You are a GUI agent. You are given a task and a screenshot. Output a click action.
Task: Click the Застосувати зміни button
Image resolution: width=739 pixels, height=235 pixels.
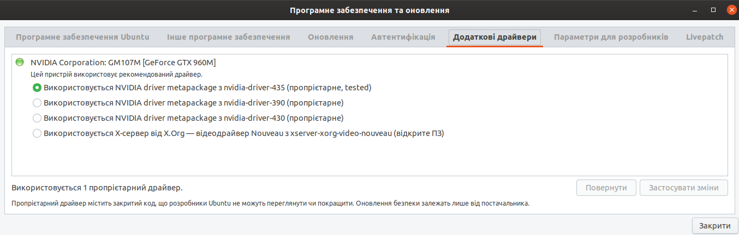(683, 188)
